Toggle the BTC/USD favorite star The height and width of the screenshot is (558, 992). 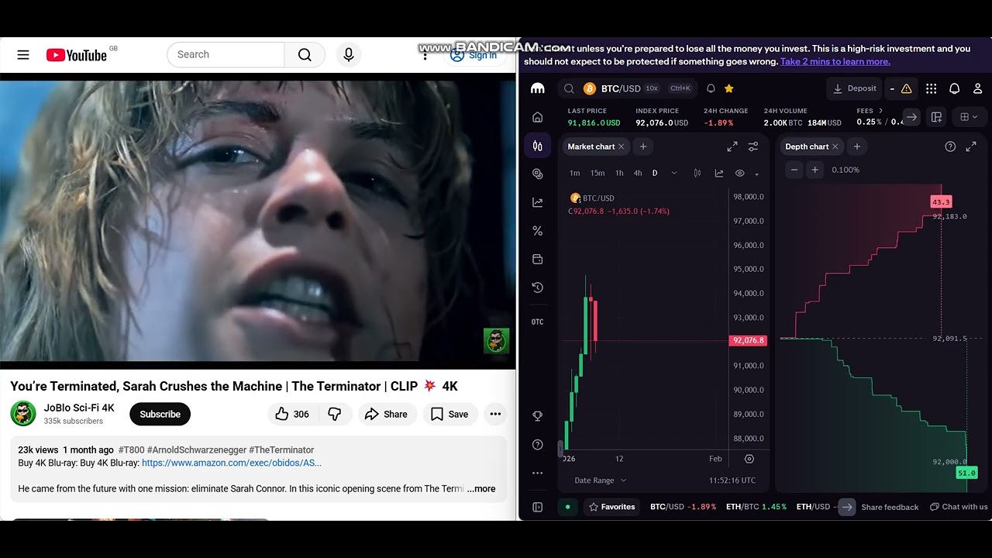[x=728, y=88]
